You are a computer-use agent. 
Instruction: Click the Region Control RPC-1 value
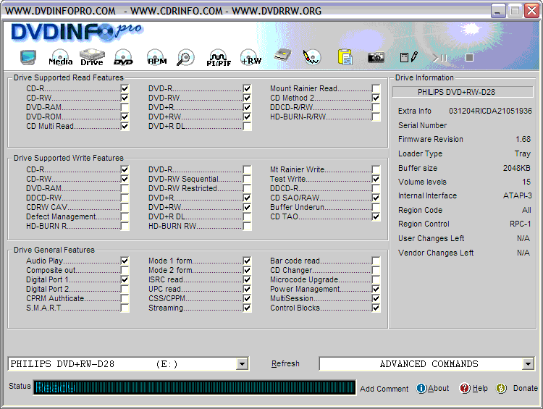point(520,224)
